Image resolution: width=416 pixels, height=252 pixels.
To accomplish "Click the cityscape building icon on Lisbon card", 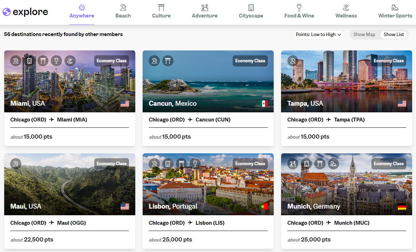I will [168, 164].
